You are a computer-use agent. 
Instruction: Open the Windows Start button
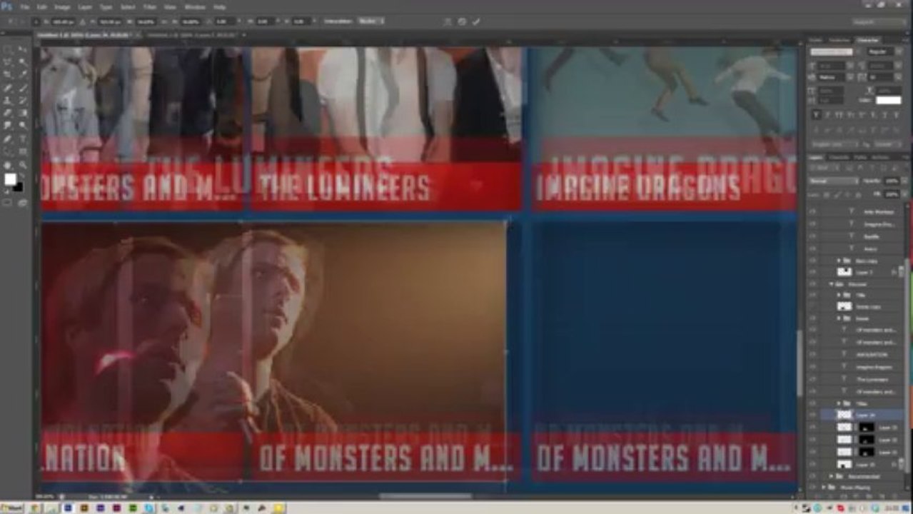click(12, 508)
